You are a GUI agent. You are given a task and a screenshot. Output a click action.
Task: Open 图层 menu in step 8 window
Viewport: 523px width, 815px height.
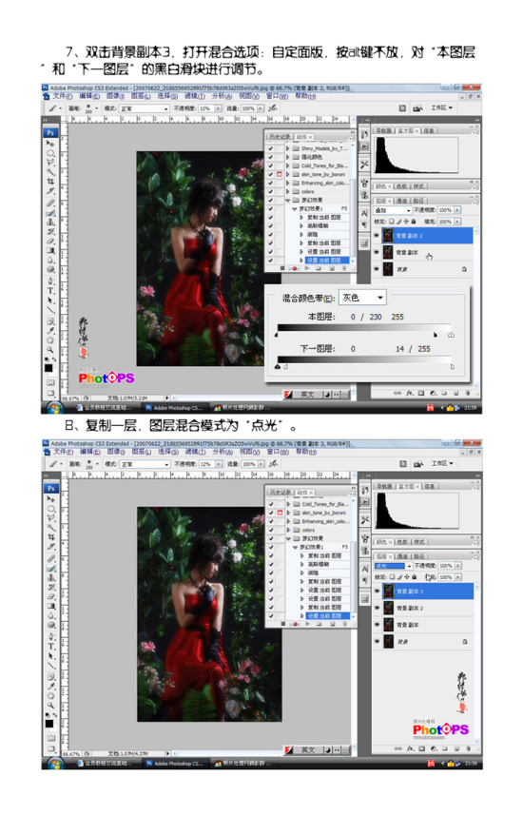[141, 452]
